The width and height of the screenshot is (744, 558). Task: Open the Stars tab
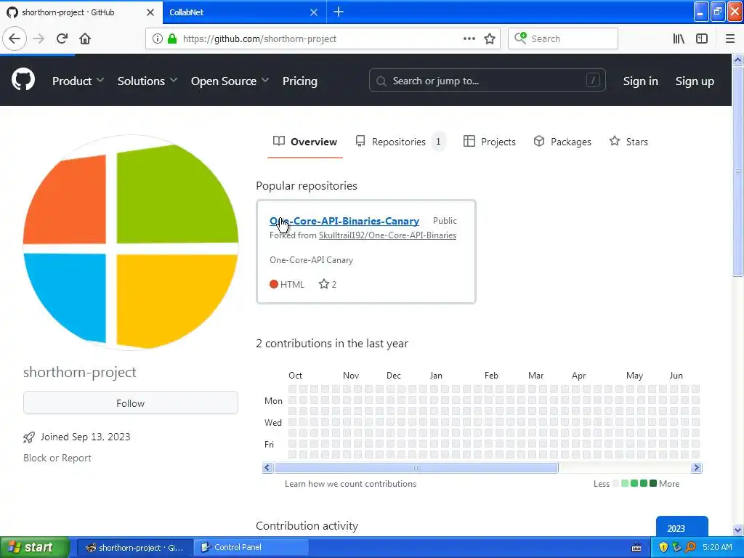coord(628,142)
